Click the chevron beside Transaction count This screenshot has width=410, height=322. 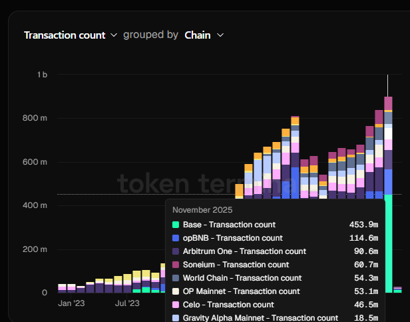click(x=114, y=35)
